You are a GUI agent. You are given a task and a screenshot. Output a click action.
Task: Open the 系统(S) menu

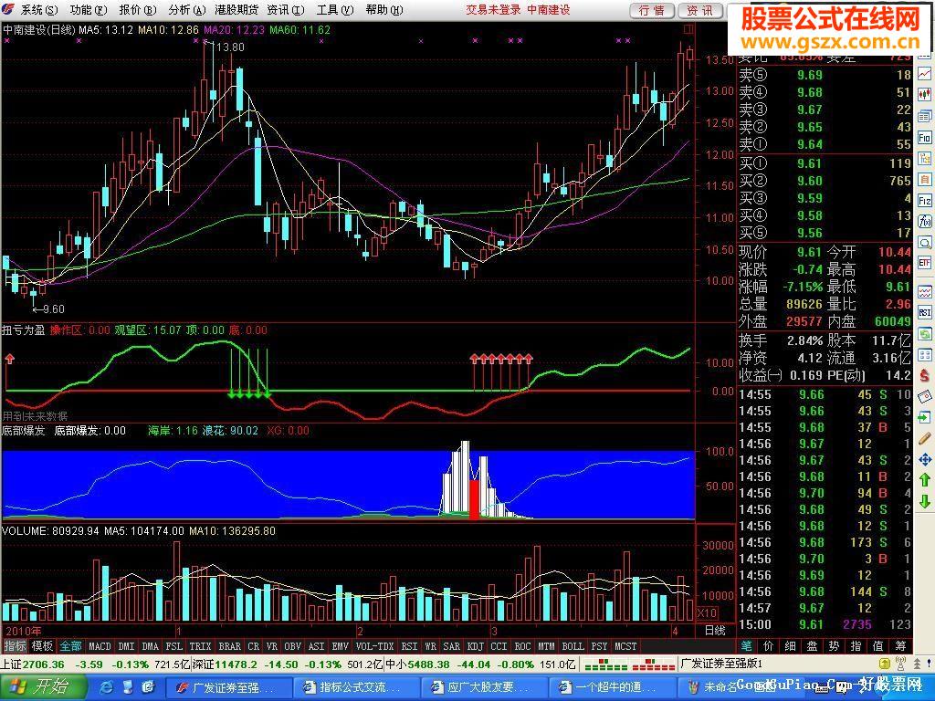pyautogui.click(x=39, y=10)
